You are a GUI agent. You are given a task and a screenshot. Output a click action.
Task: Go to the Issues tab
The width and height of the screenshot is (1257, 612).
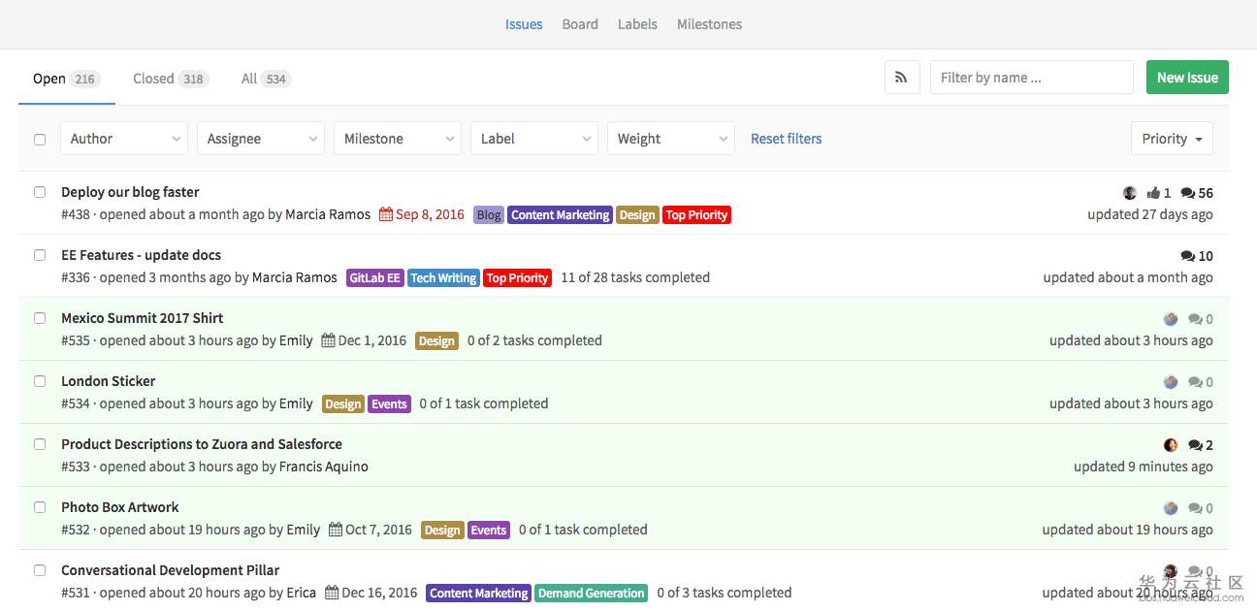pos(524,24)
